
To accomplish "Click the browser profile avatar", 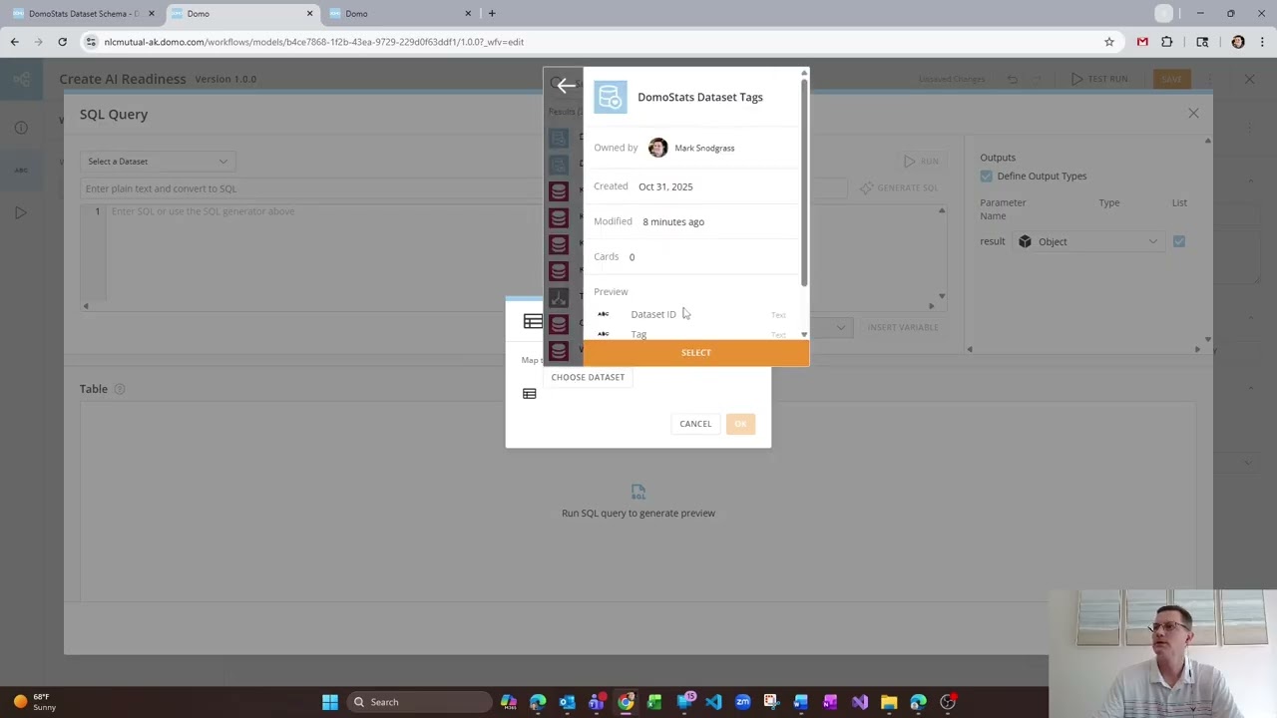I will 1238,42.
